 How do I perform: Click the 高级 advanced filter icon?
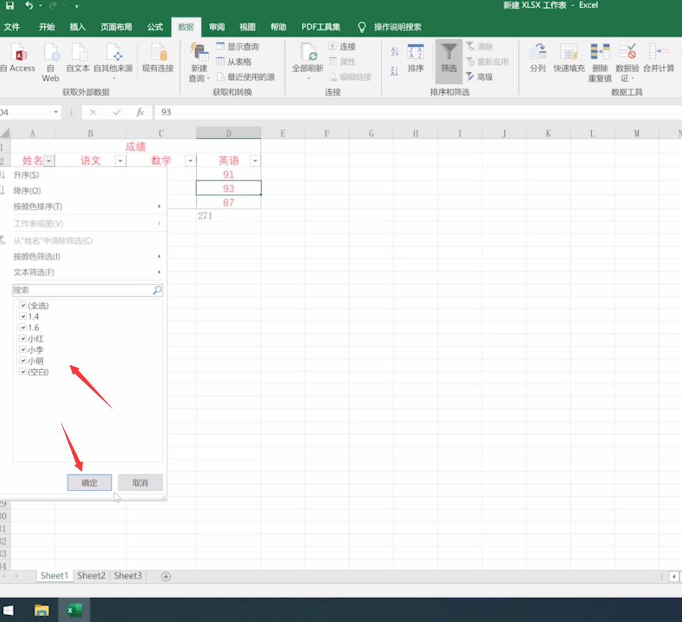(x=470, y=77)
